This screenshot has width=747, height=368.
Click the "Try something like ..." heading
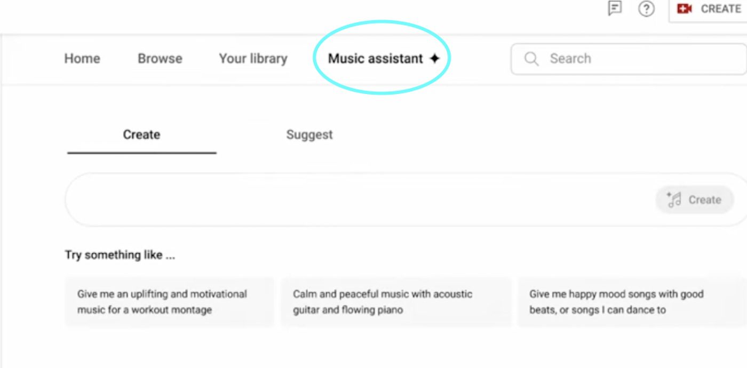coord(120,255)
